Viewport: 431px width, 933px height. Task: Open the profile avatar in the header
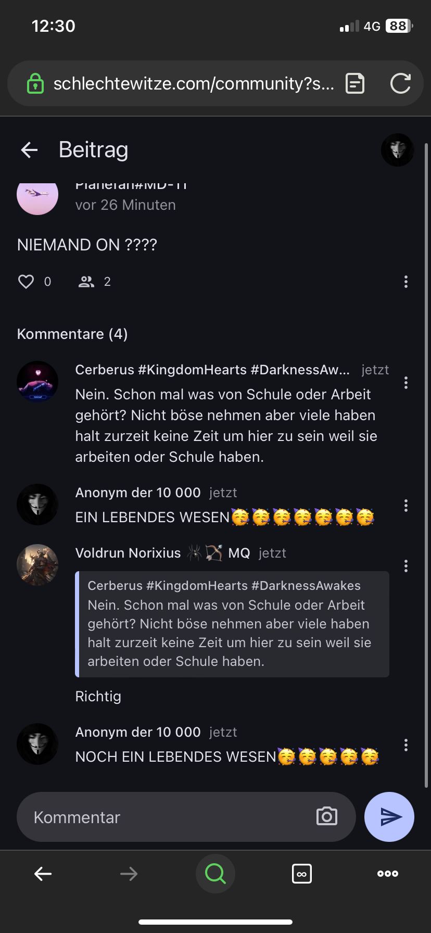tap(397, 150)
